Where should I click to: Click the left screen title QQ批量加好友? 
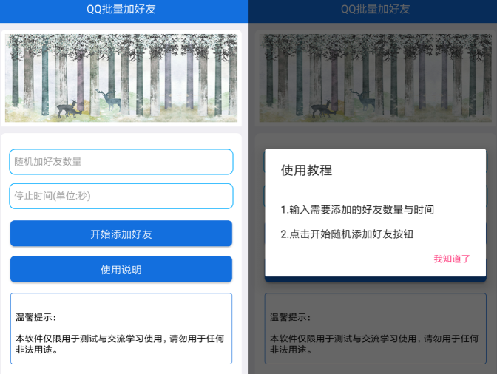pyautogui.click(x=121, y=9)
